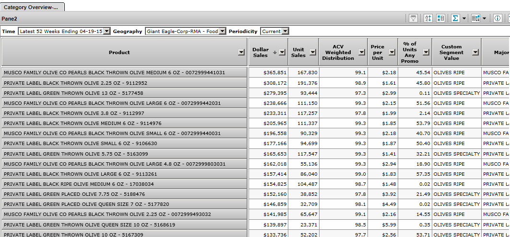Screen dimensions: 510x237
Task: Click the Sigma totals icon
Action: 455,18
